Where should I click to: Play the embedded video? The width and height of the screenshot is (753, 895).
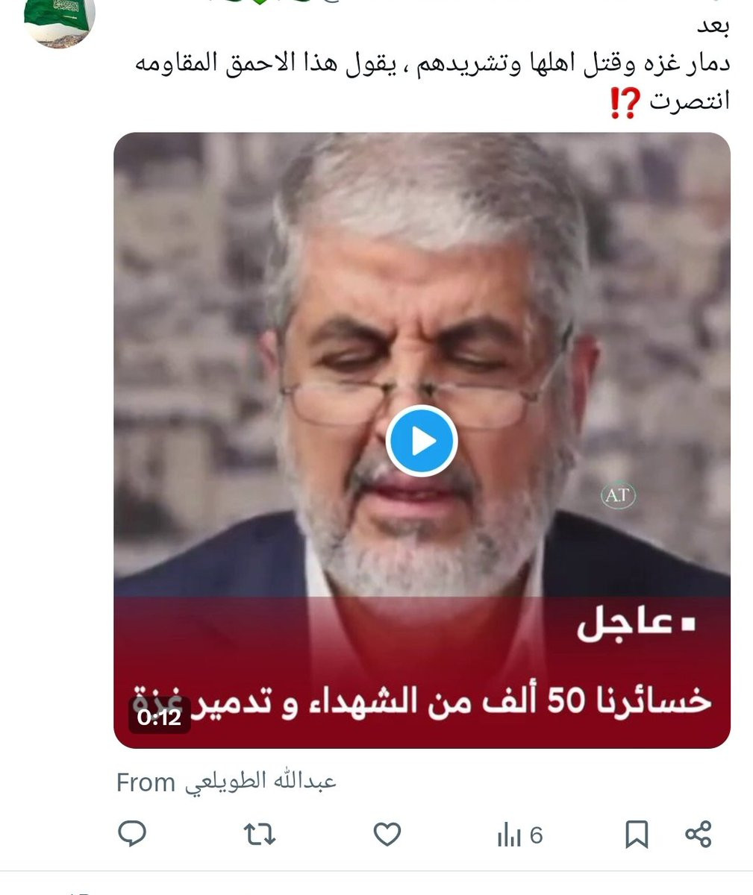[422, 441]
